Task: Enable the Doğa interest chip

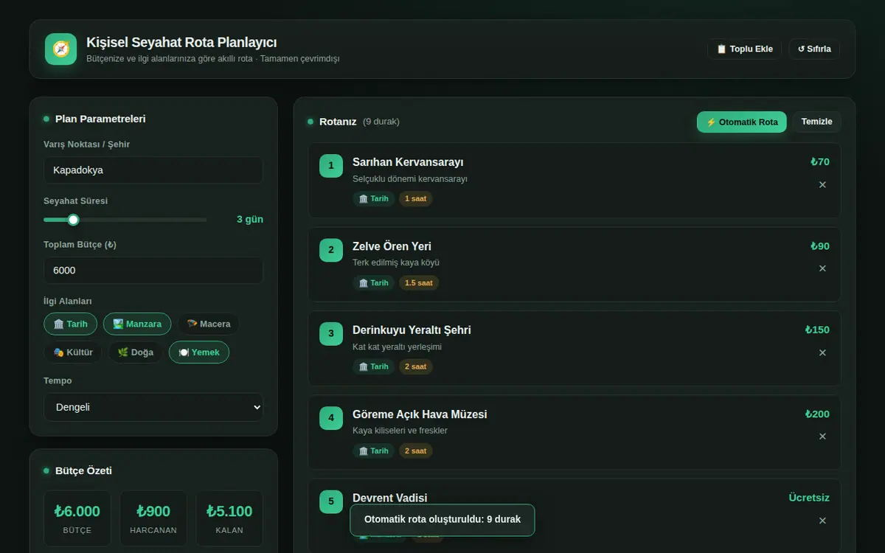Action: pyautogui.click(x=136, y=352)
